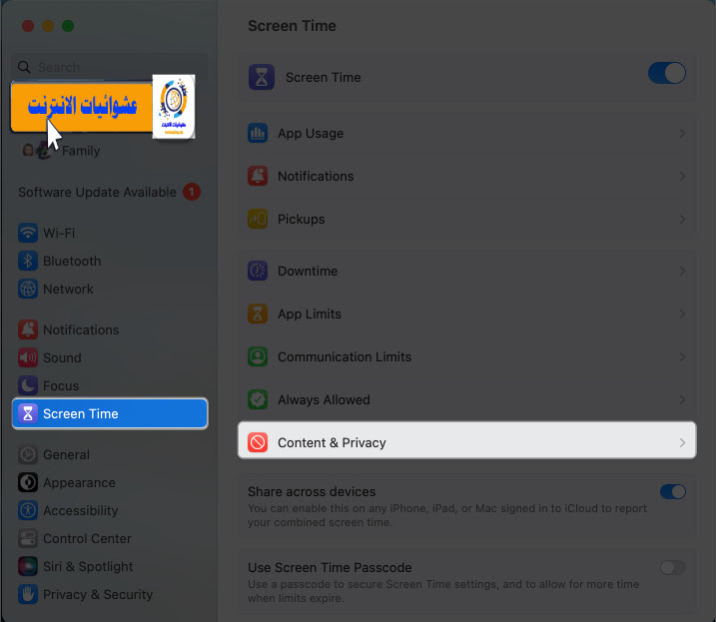
Task: Open the Family account entry
Action: tap(61, 151)
